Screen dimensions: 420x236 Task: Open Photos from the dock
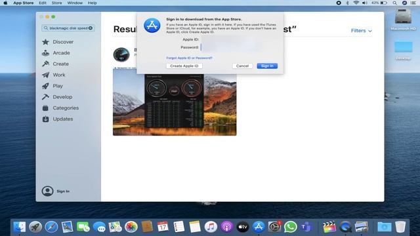click(x=131, y=227)
